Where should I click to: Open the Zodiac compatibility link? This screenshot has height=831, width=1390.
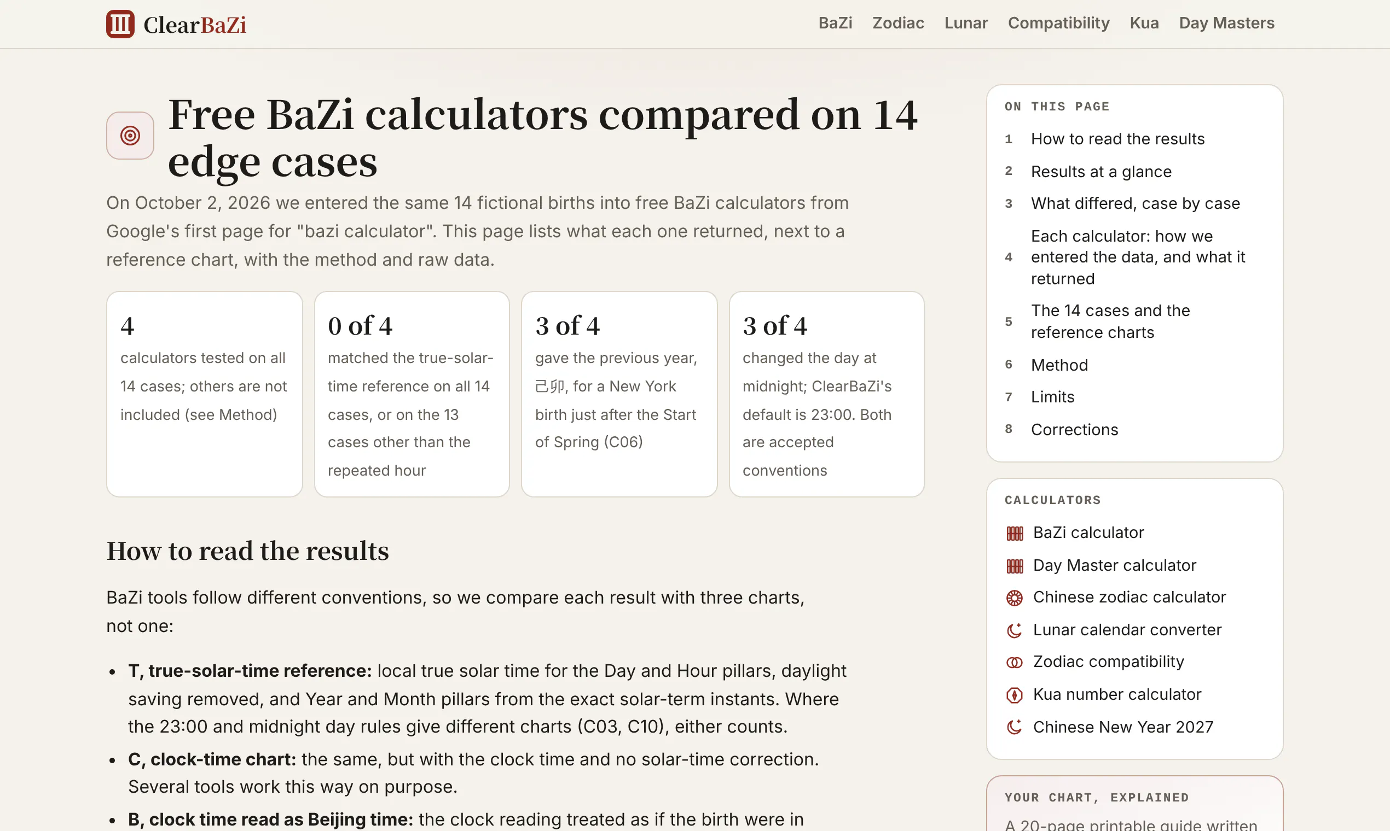1108,662
